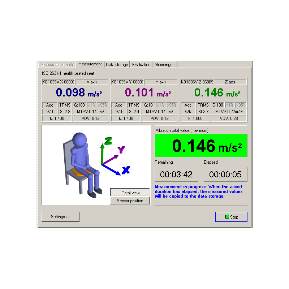Open the Settings >> panel

[60, 217]
